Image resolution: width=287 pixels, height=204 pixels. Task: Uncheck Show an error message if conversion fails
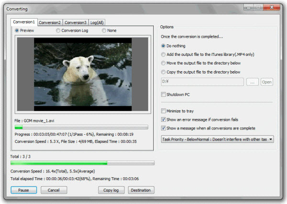[164, 119]
